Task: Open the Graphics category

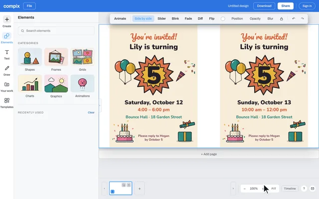Action: click(x=56, y=86)
